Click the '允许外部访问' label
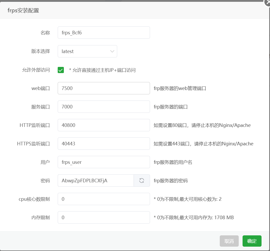The height and width of the screenshot is (251, 270). coord(36,70)
